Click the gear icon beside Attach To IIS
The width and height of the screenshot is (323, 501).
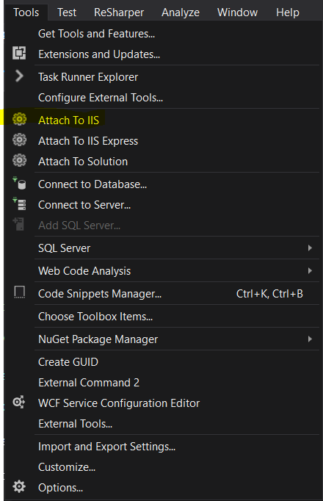coord(19,119)
